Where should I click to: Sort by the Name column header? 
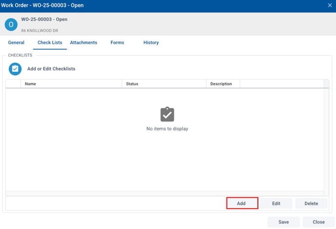point(71,84)
